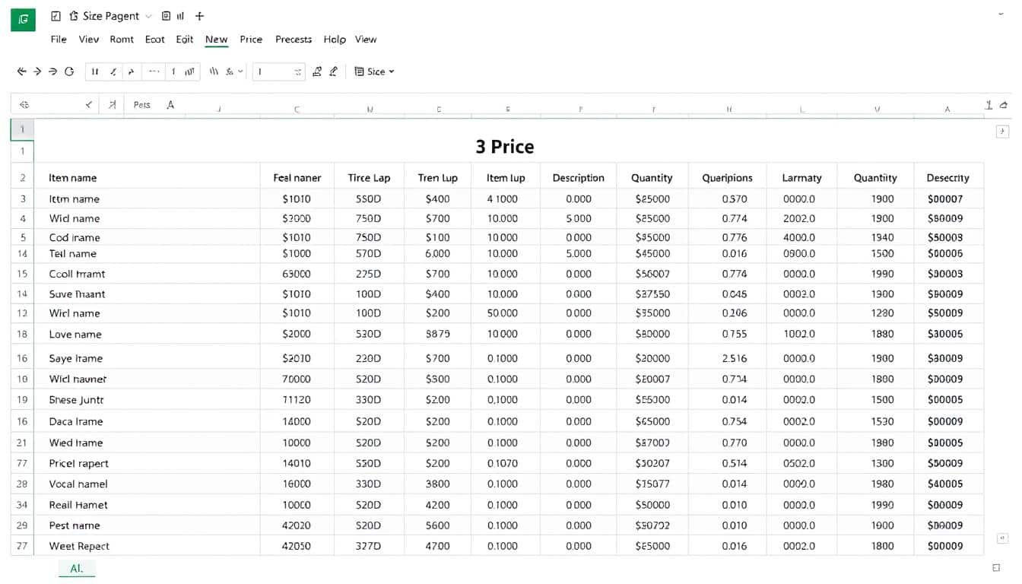
Task: Click the document icon left of Size Pagent
Action: coord(74,16)
